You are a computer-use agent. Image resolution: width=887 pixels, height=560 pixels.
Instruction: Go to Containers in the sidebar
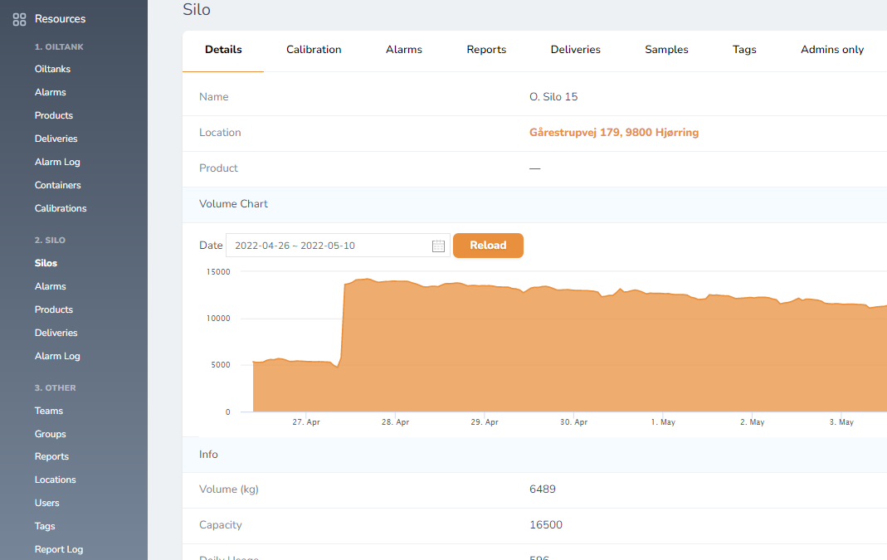[x=58, y=185]
